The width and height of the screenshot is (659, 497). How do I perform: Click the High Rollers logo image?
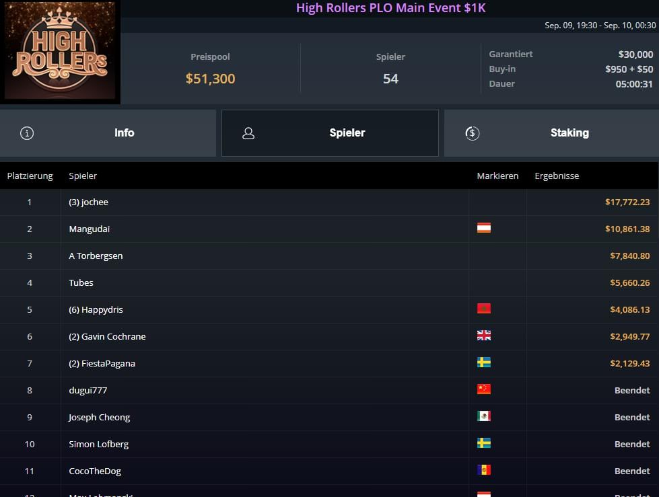(x=60, y=52)
